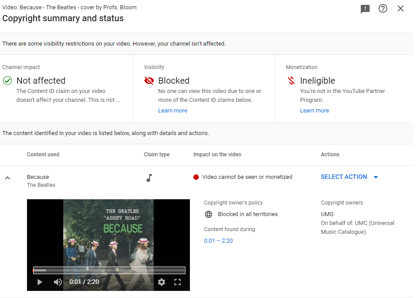The image size is (417, 298).
Task: Play the claimed video preview
Action: (40, 282)
